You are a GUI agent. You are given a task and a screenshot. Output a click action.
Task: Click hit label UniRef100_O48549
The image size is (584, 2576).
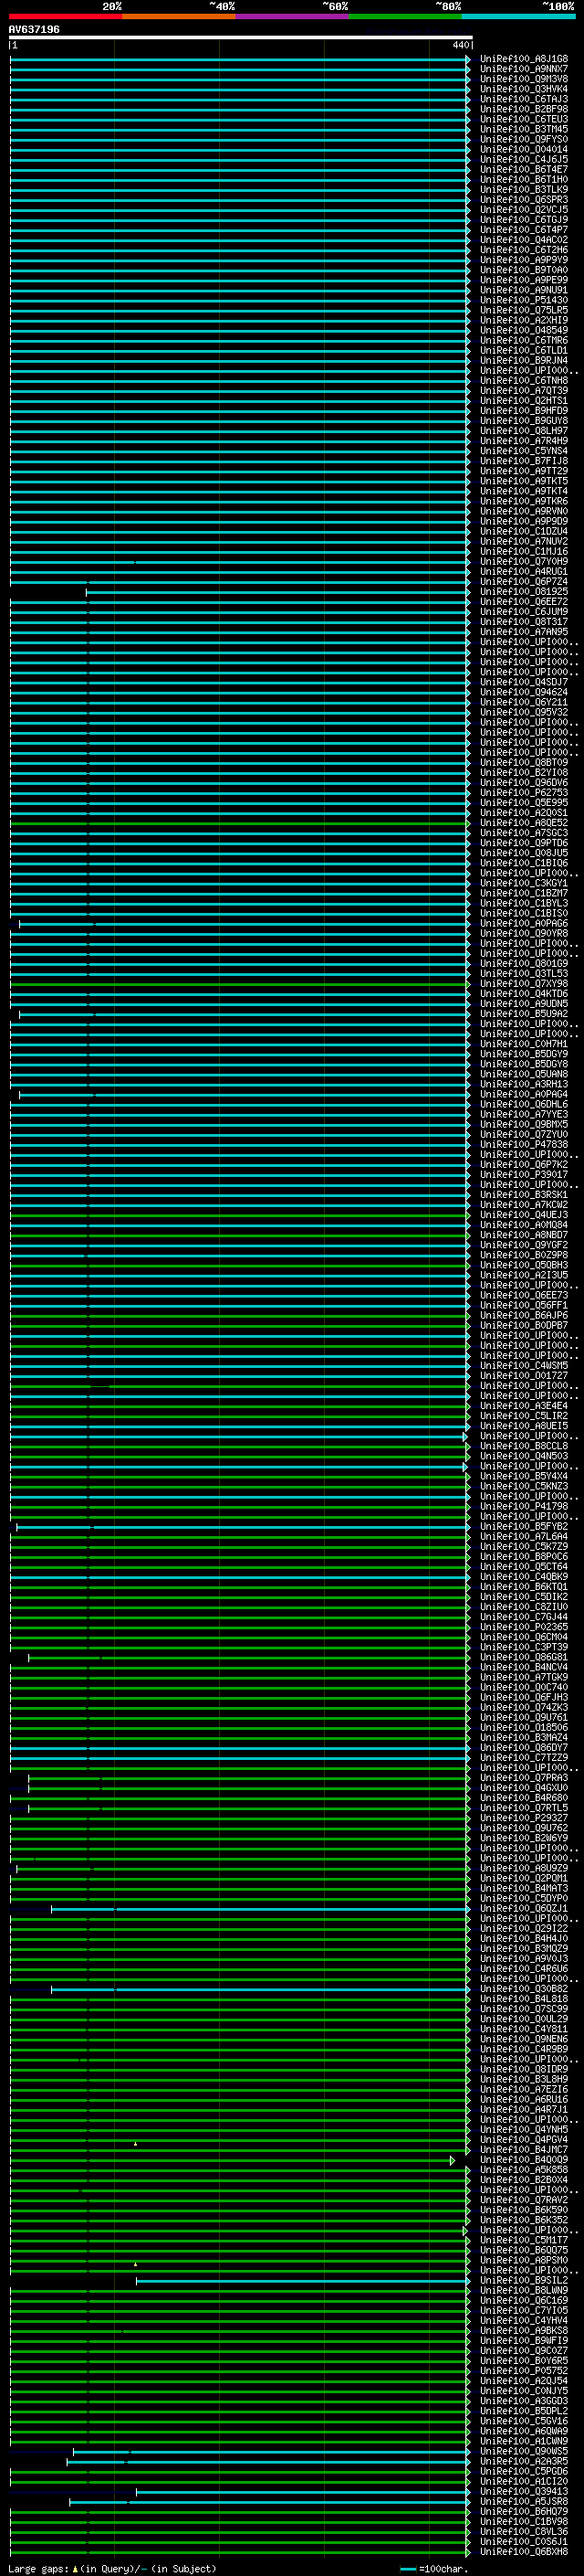pos(524,330)
